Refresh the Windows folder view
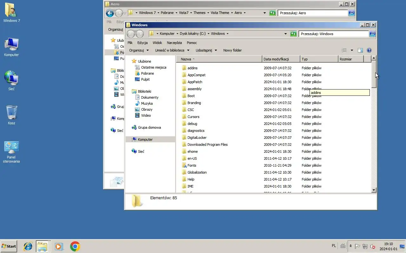 point(294,34)
